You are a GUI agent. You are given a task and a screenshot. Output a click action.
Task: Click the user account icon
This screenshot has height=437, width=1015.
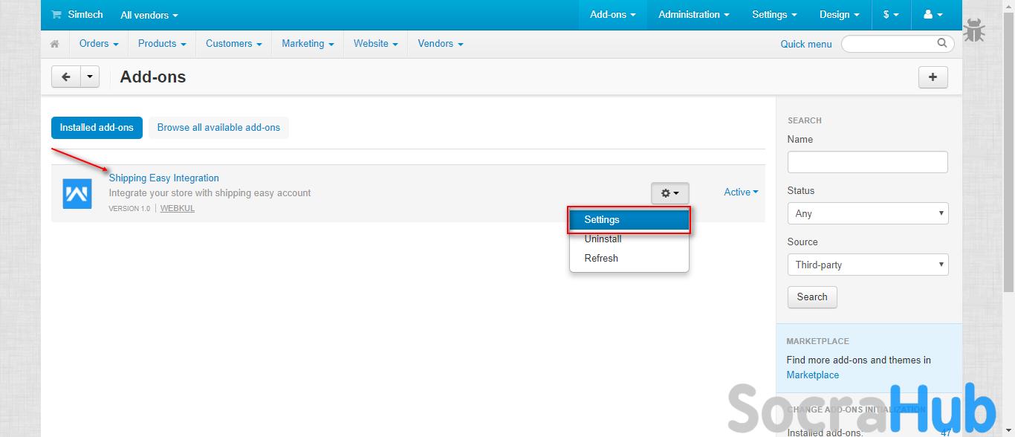(932, 15)
